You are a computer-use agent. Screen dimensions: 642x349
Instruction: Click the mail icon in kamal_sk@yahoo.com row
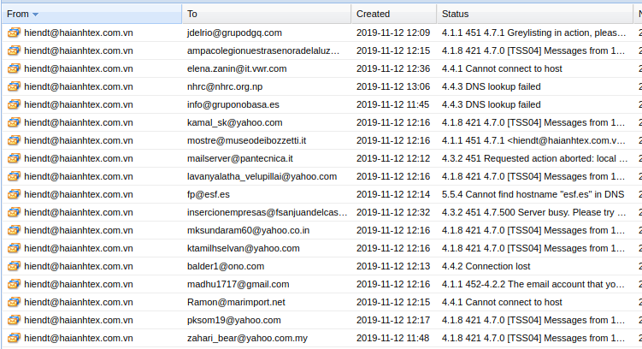click(x=14, y=122)
